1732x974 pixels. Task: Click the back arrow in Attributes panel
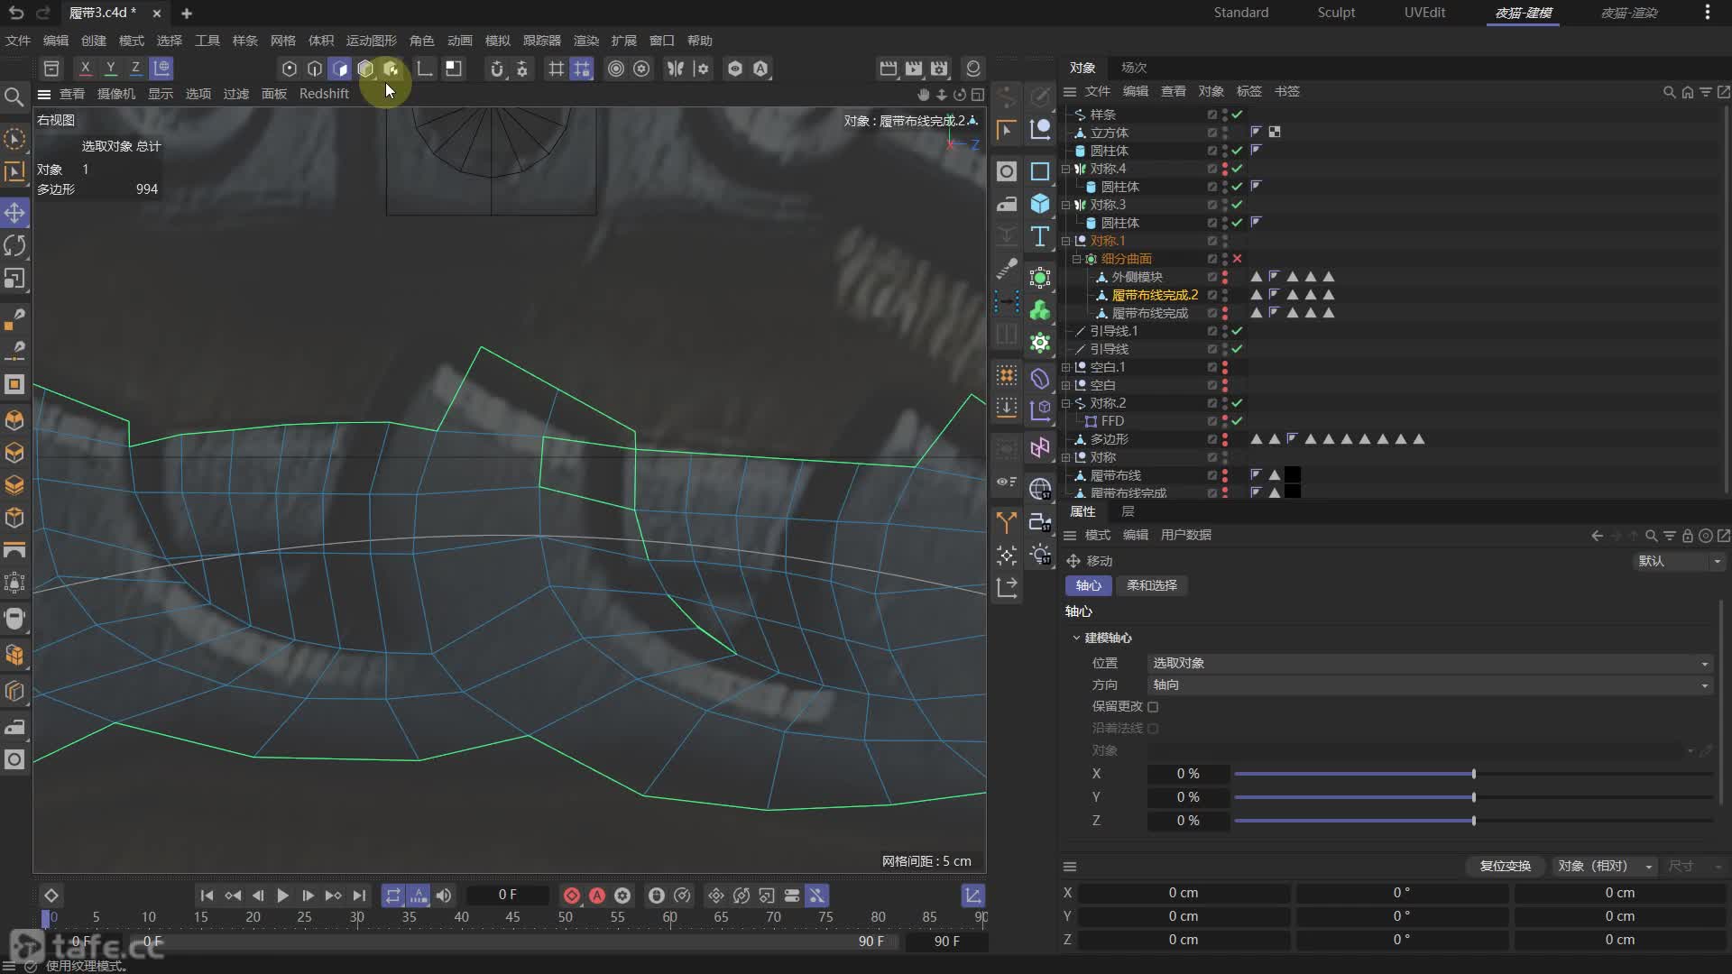[1598, 536]
